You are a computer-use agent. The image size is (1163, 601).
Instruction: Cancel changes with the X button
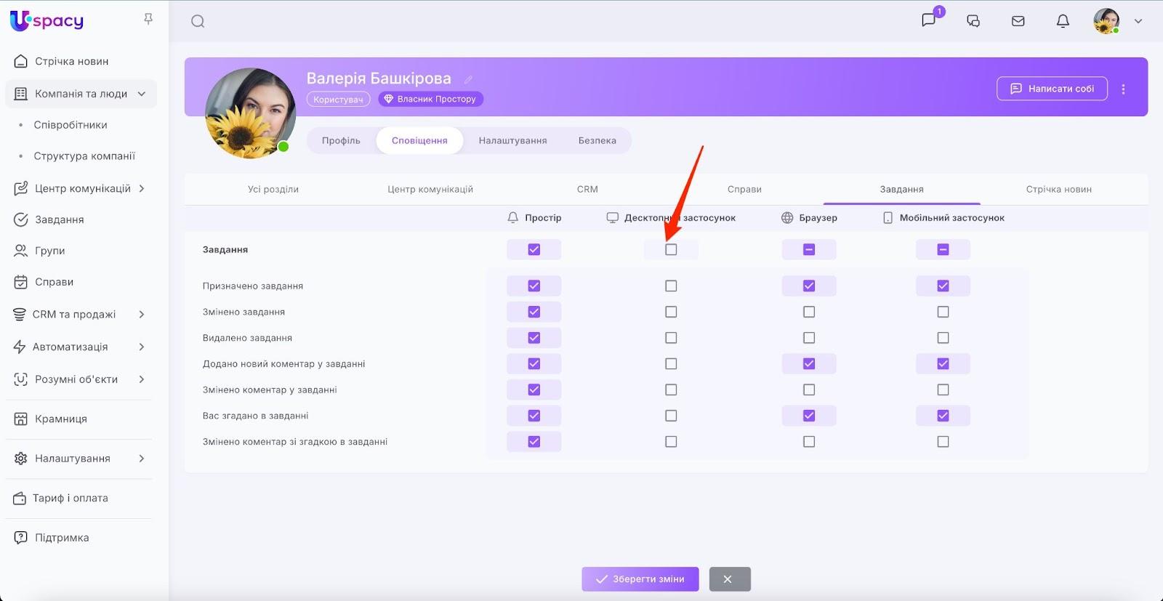(729, 579)
